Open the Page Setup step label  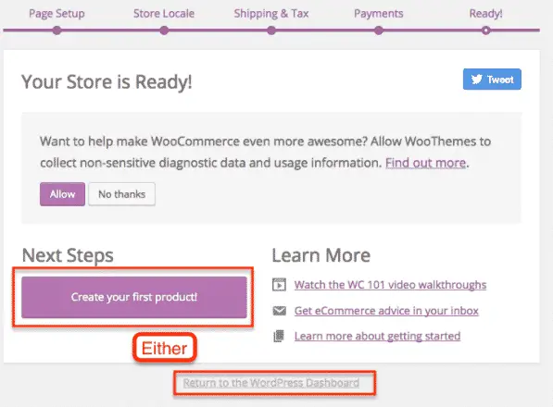[57, 14]
